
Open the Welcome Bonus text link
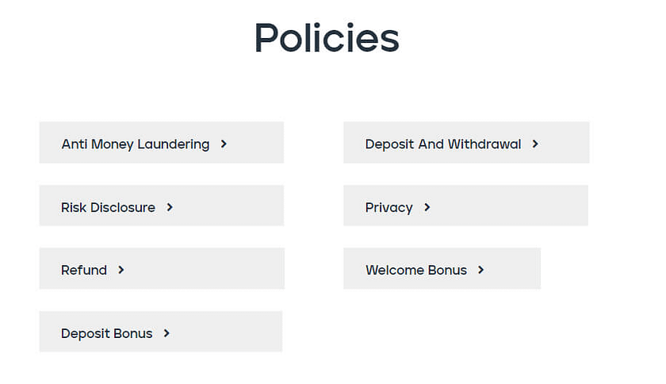pos(415,270)
